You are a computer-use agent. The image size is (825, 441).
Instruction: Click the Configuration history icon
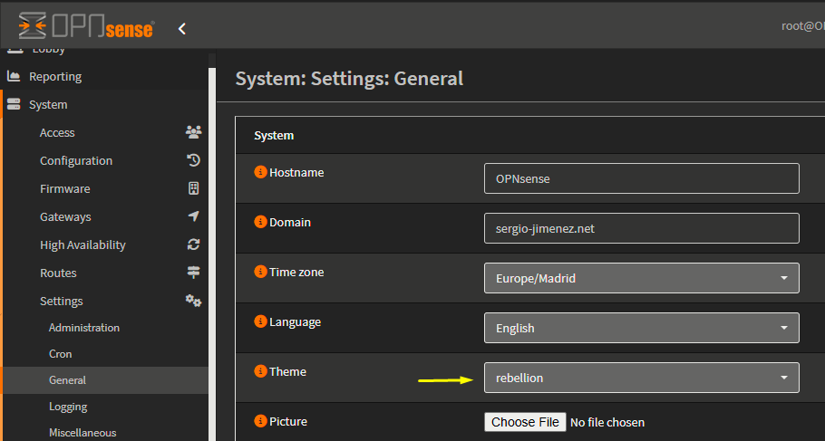[x=194, y=160]
